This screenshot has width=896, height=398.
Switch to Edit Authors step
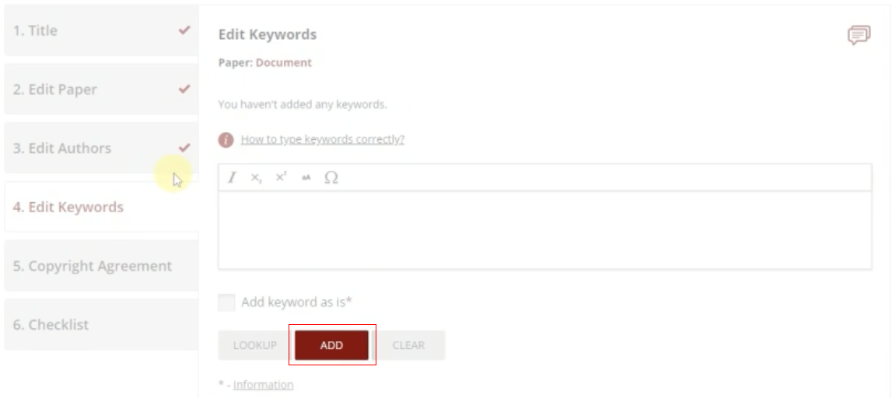tap(101, 148)
